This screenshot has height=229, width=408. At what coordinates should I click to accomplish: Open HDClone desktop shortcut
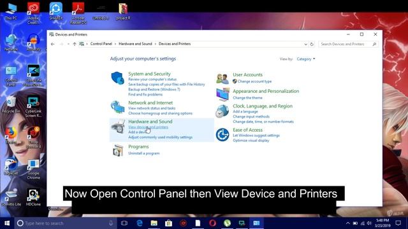pos(33,198)
